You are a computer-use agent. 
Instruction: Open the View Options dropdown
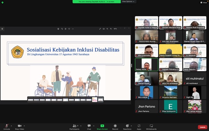(128, 1)
